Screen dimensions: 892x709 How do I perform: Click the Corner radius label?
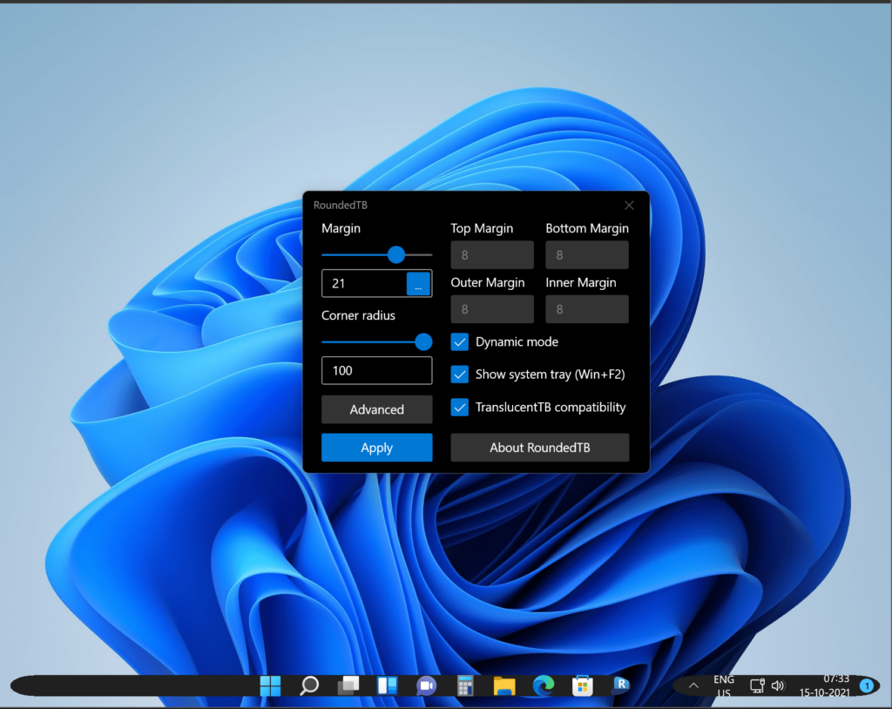358,315
